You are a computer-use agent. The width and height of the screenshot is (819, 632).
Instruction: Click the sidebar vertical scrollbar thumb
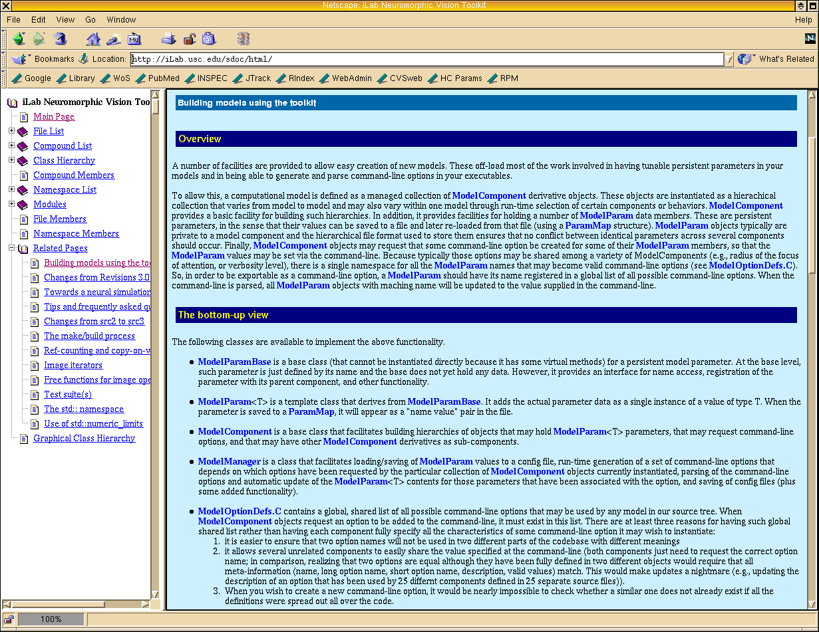pos(155,106)
